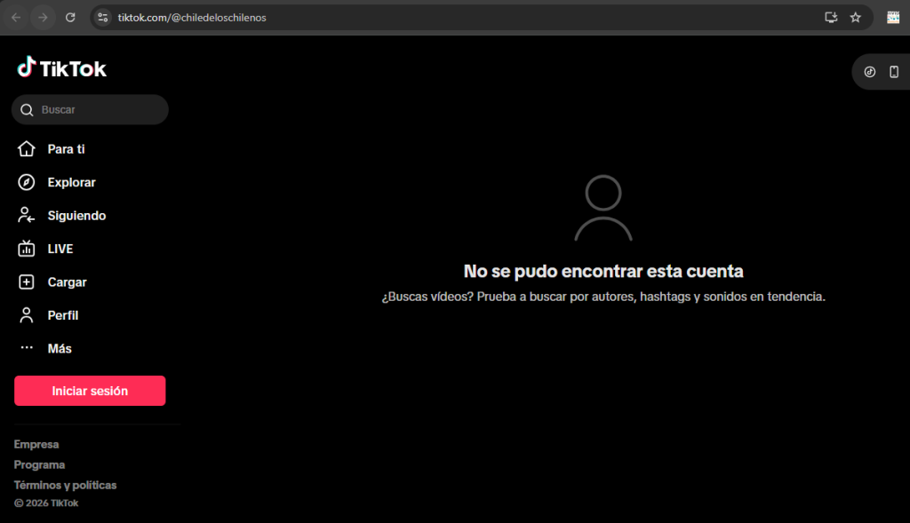Click the LIVE television icon
Viewport: 910px width, 523px height.
click(27, 249)
